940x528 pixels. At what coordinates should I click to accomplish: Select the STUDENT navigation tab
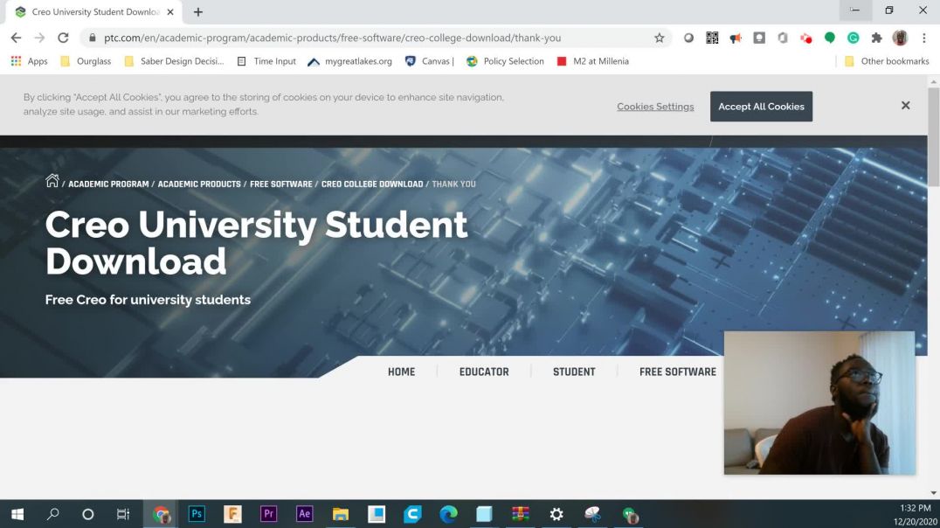tap(574, 372)
